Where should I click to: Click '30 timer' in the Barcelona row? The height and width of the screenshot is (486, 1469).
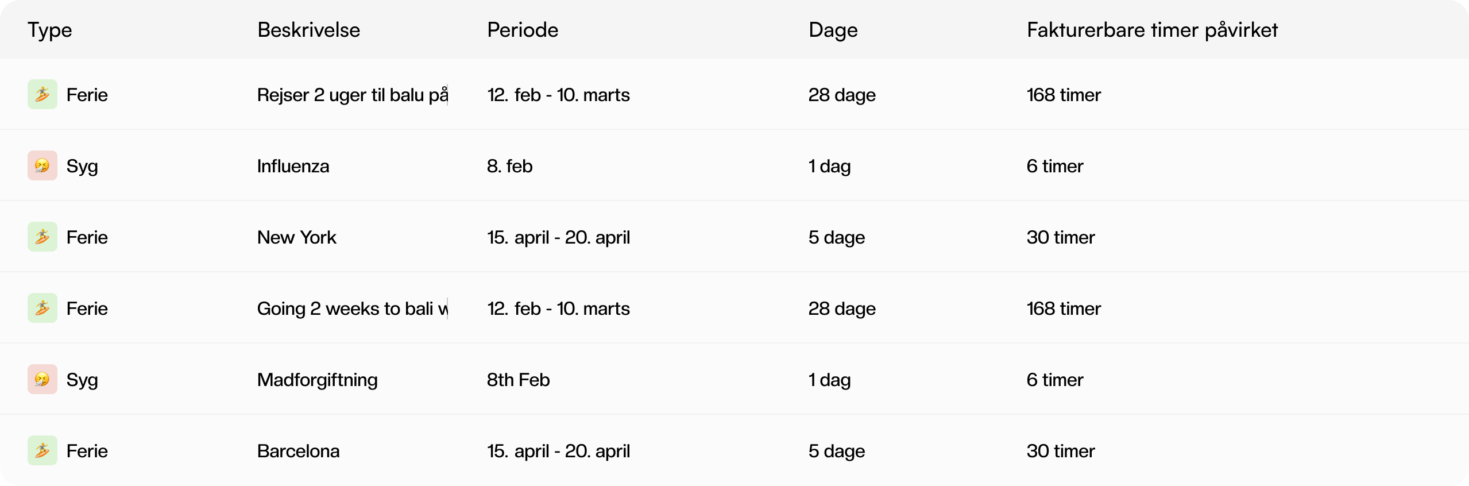click(x=1061, y=451)
